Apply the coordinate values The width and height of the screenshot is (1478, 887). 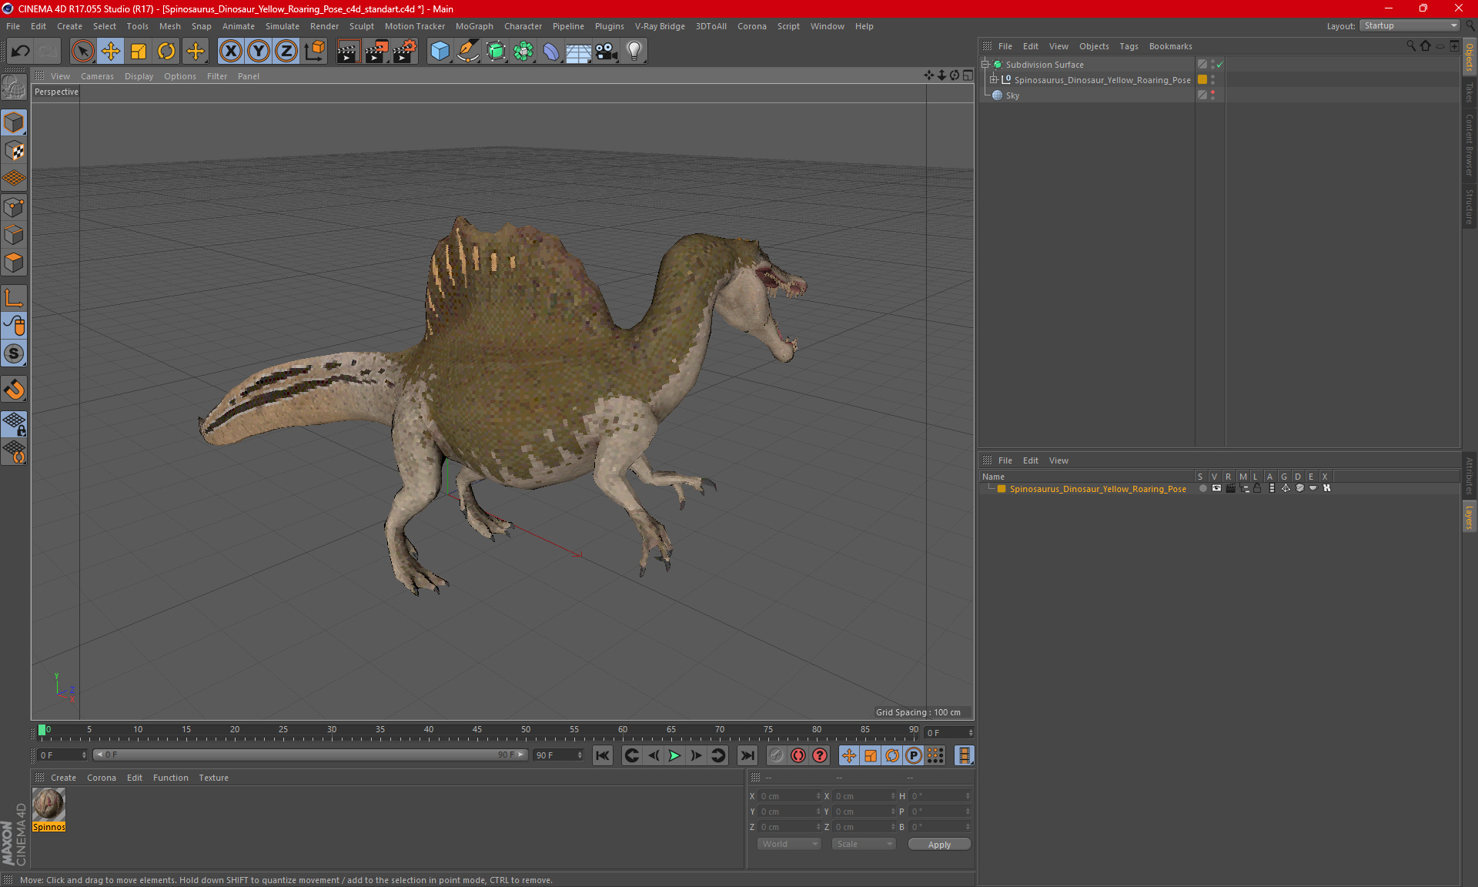(x=939, y=845)
